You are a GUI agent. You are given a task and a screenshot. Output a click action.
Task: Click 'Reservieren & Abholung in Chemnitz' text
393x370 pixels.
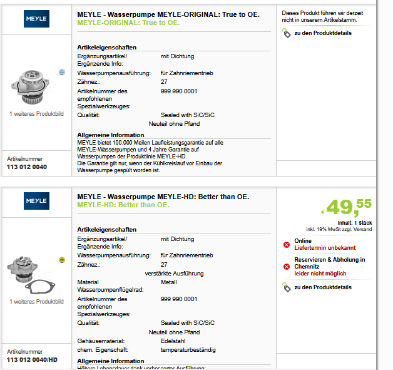click(330, 263)
